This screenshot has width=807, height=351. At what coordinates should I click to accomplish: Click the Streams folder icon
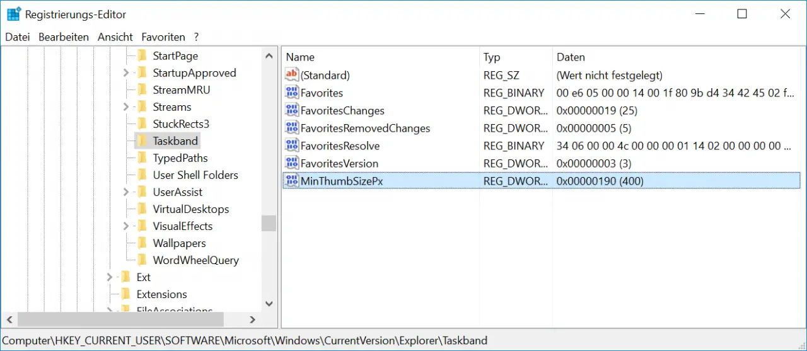coord(142,107)
